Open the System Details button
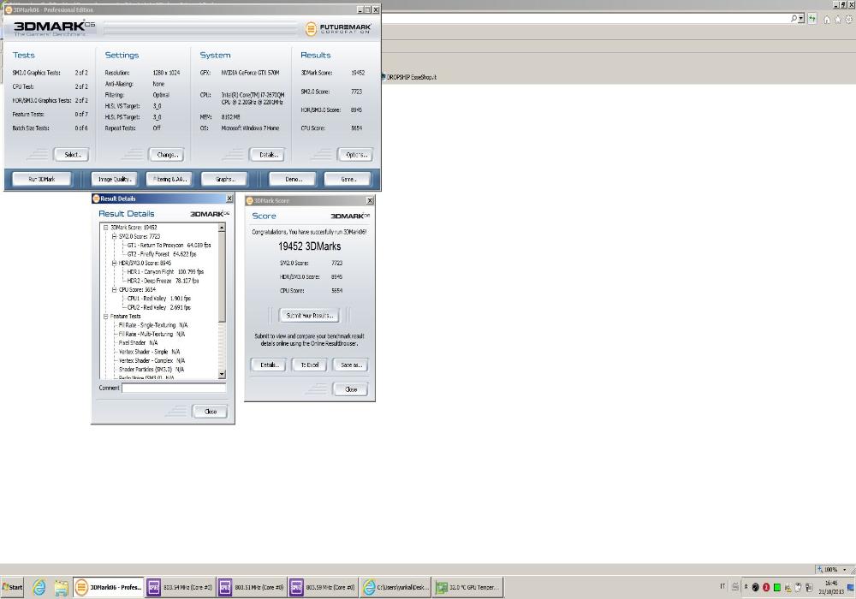Screen dimensions: 856x599 point(267,155)
